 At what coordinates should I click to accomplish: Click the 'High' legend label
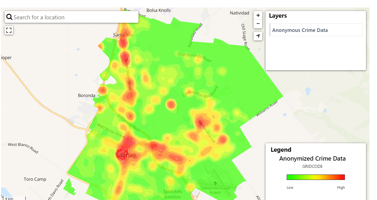click(341, 187)
